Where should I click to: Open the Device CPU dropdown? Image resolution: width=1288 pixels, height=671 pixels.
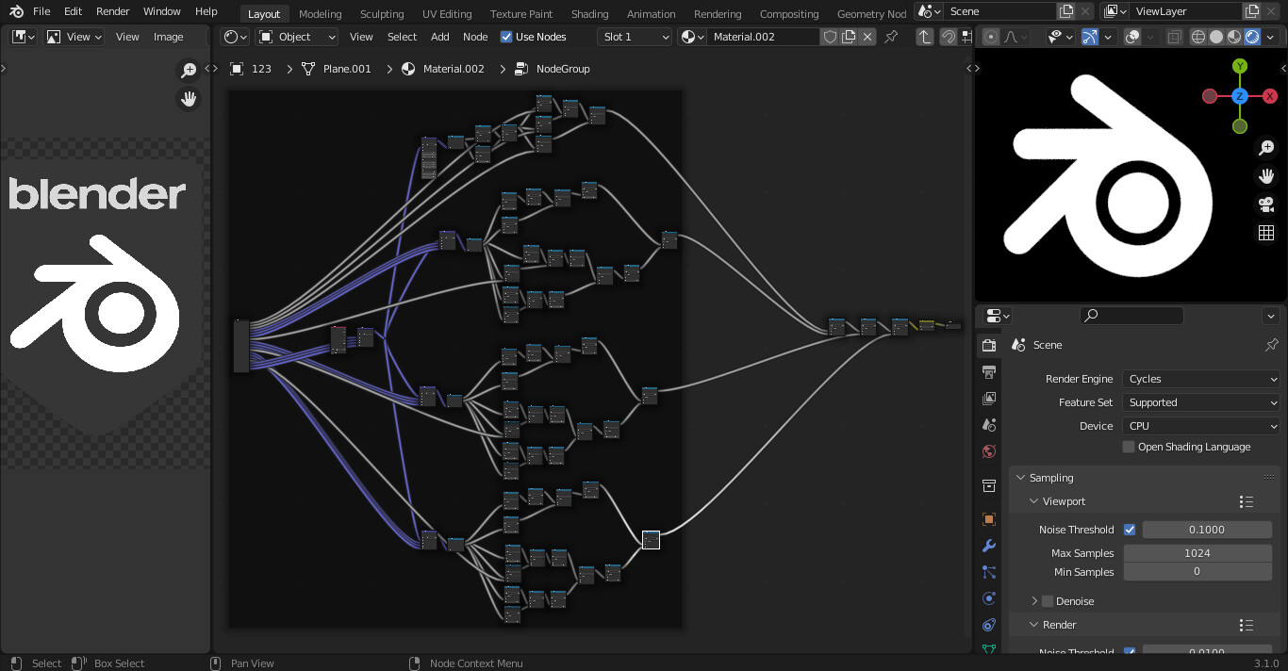click(1201, 426)
